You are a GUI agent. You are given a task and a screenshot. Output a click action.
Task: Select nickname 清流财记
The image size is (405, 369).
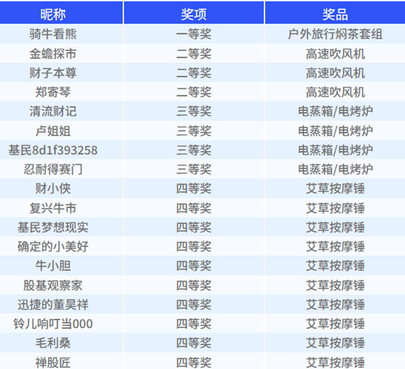pyautogui.click(x=53, y=111)
